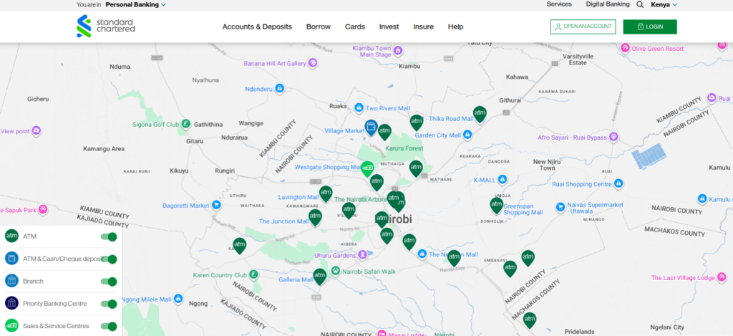
Task: Select the blue cash deposit marker near Village Market
Action: coord(372,128)
